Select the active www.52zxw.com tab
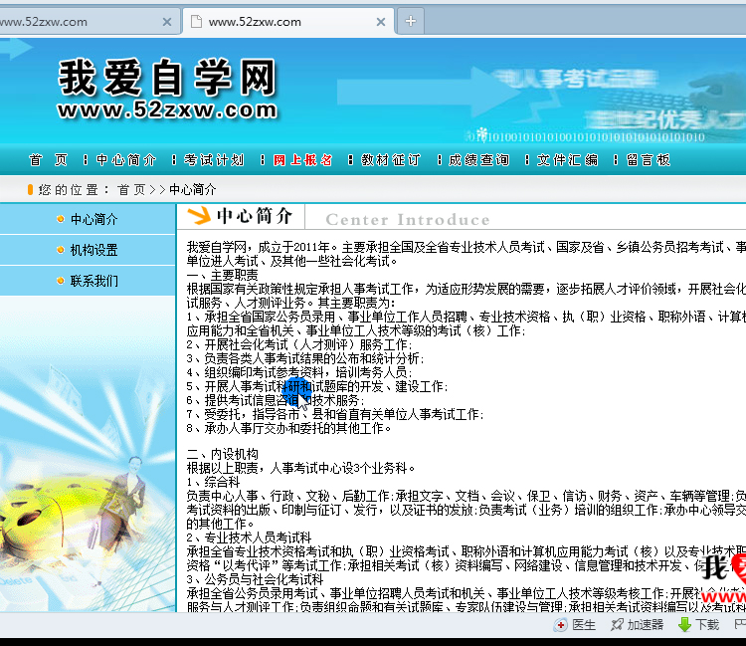Image resolution: width=746 pixels, height=646 pixels. 288,22
